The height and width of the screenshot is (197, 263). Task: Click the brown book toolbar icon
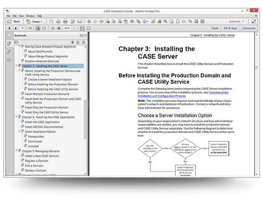196,21
